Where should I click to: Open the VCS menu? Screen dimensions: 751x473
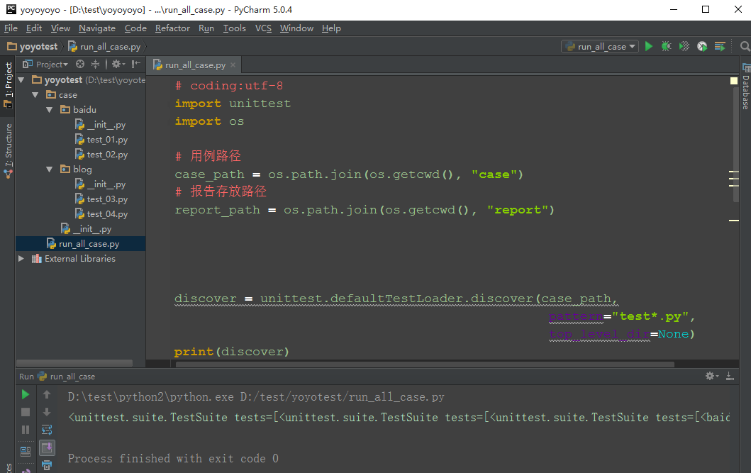pos(263,28)
